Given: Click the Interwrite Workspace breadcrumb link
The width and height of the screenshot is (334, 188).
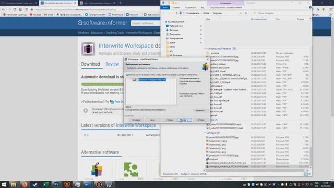Looking at the screenshot, I should [x=139, y=33].
